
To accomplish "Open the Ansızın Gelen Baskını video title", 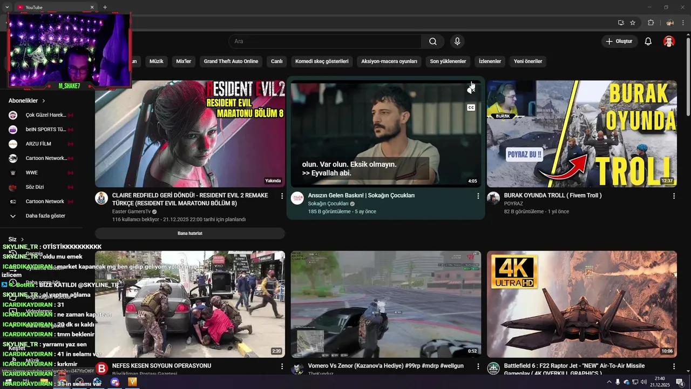I will tap(361, 196).
